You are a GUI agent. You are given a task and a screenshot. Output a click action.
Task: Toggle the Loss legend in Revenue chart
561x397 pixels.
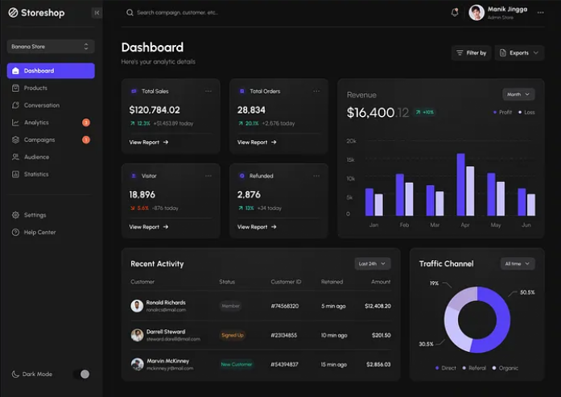click(x=526, y=112)
